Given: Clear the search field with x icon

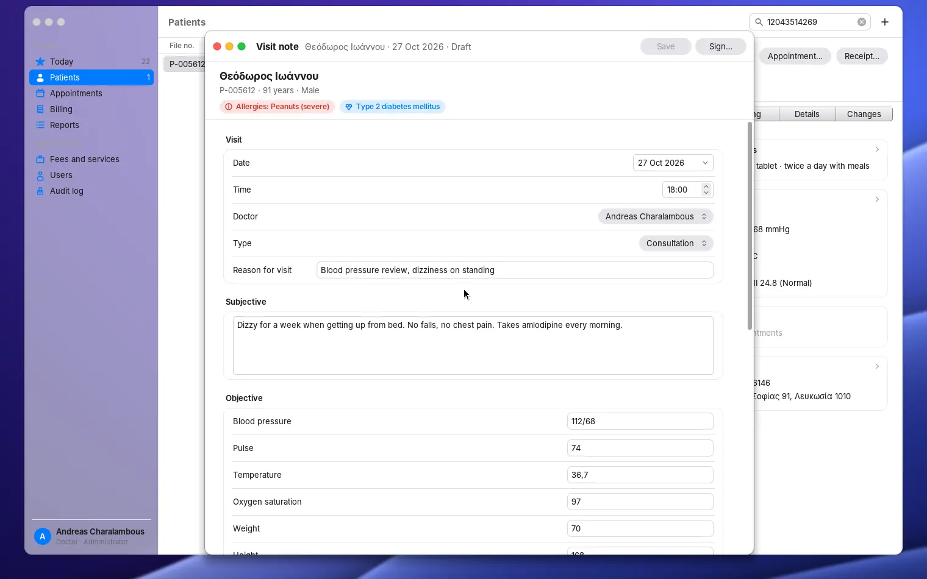Looking at the screenshot, I should (x=862, y=22).
